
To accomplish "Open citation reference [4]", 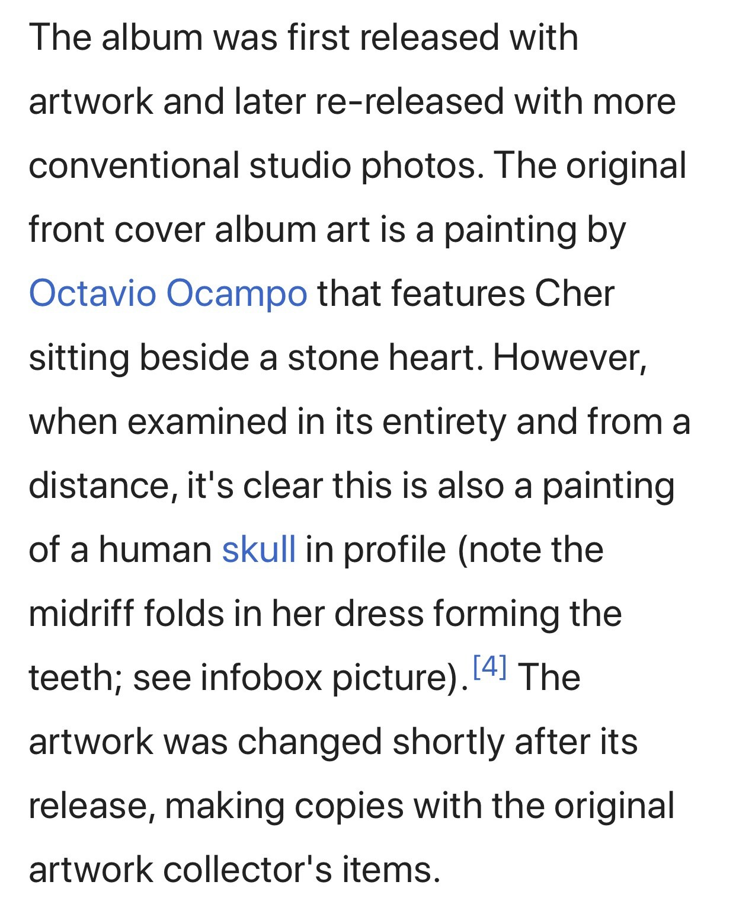I will [x=490, y=666].
